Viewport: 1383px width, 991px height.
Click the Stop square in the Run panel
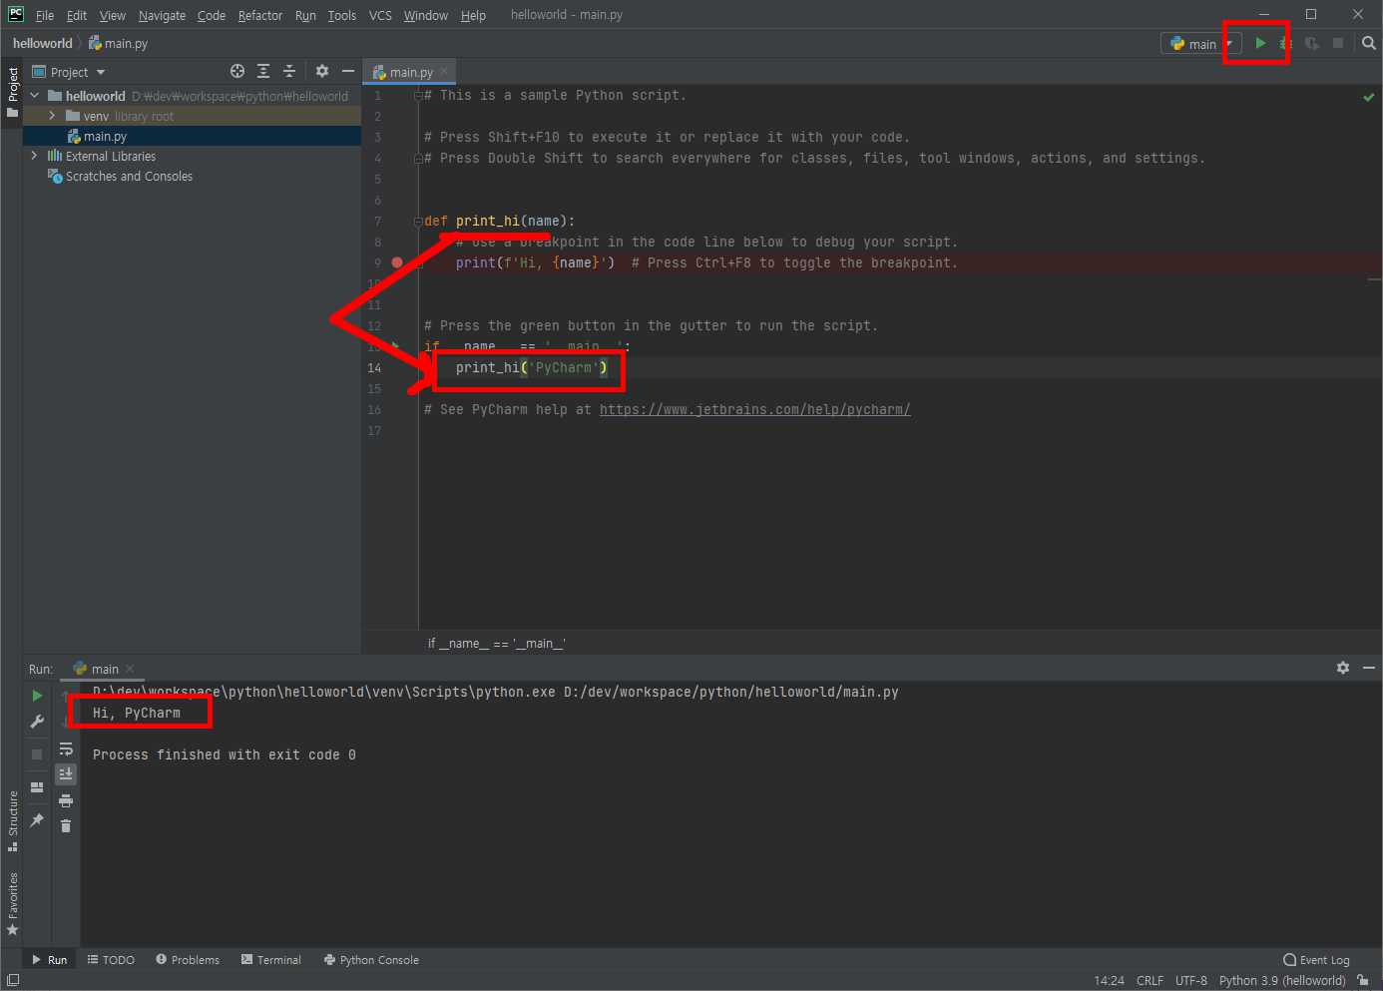coord(37,754)
